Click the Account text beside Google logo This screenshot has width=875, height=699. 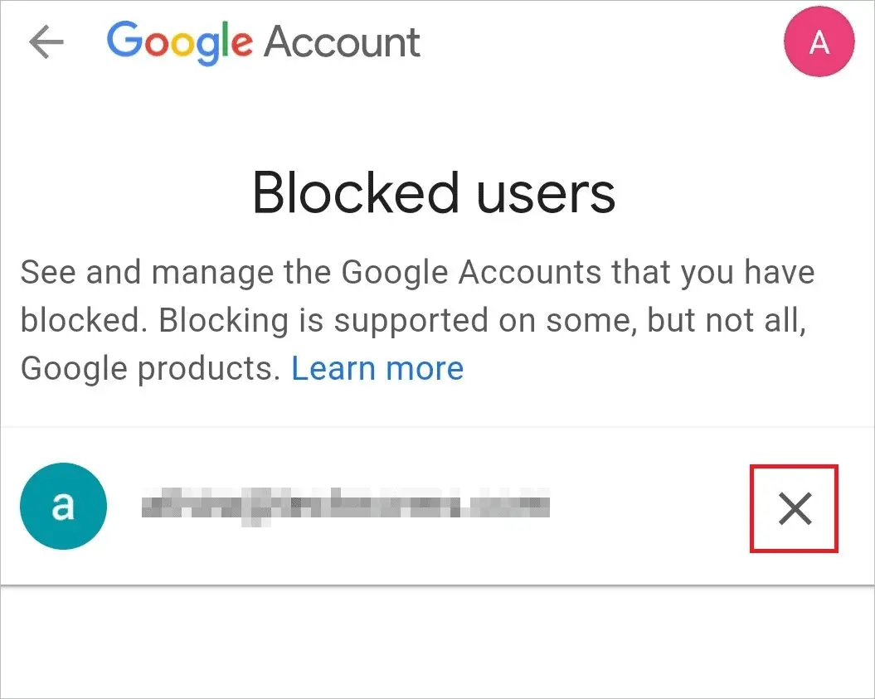click(x=342, y=42)
